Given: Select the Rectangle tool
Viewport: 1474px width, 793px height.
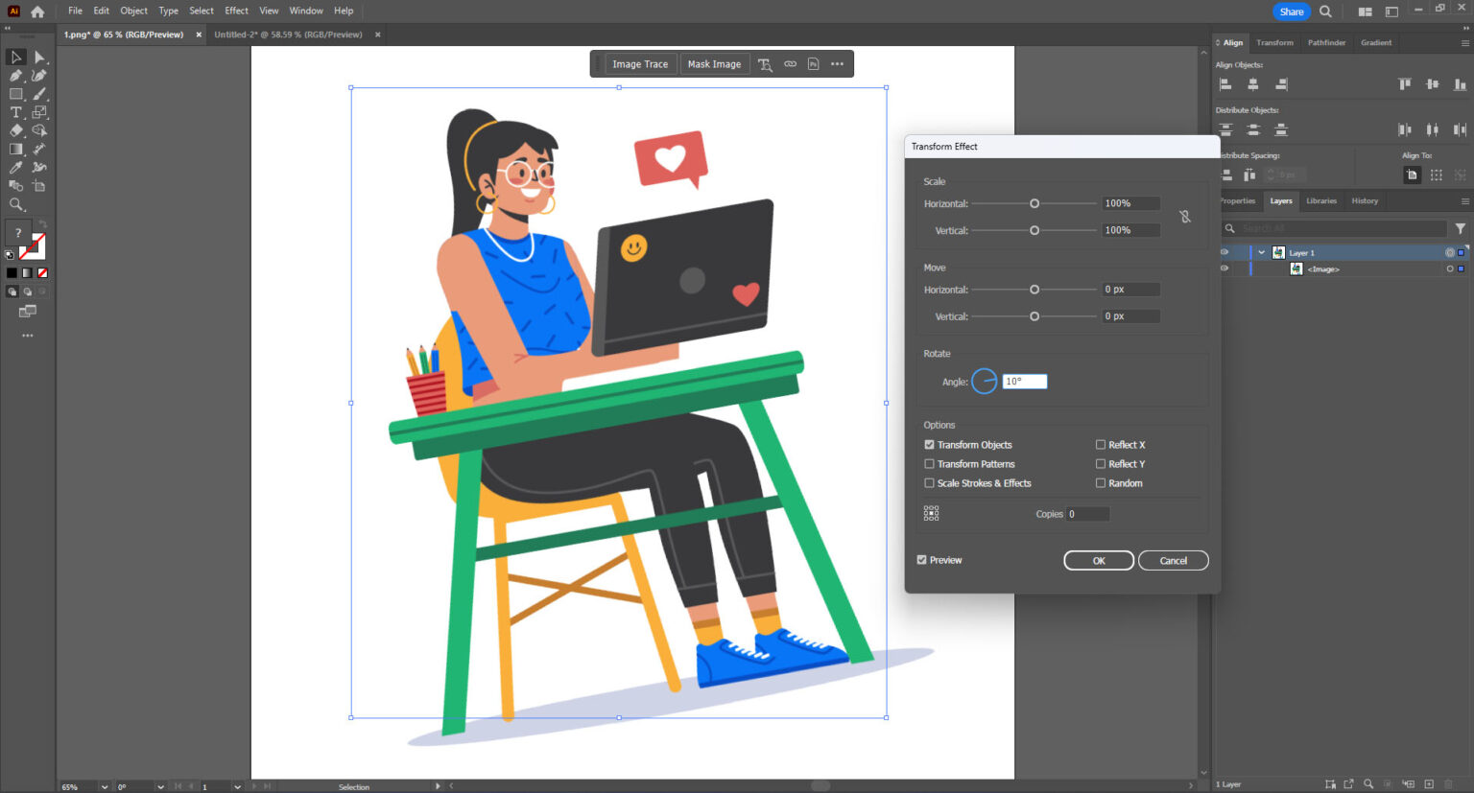Looking at the screenshot, I should pyautogui.click(x=14, y=93).
